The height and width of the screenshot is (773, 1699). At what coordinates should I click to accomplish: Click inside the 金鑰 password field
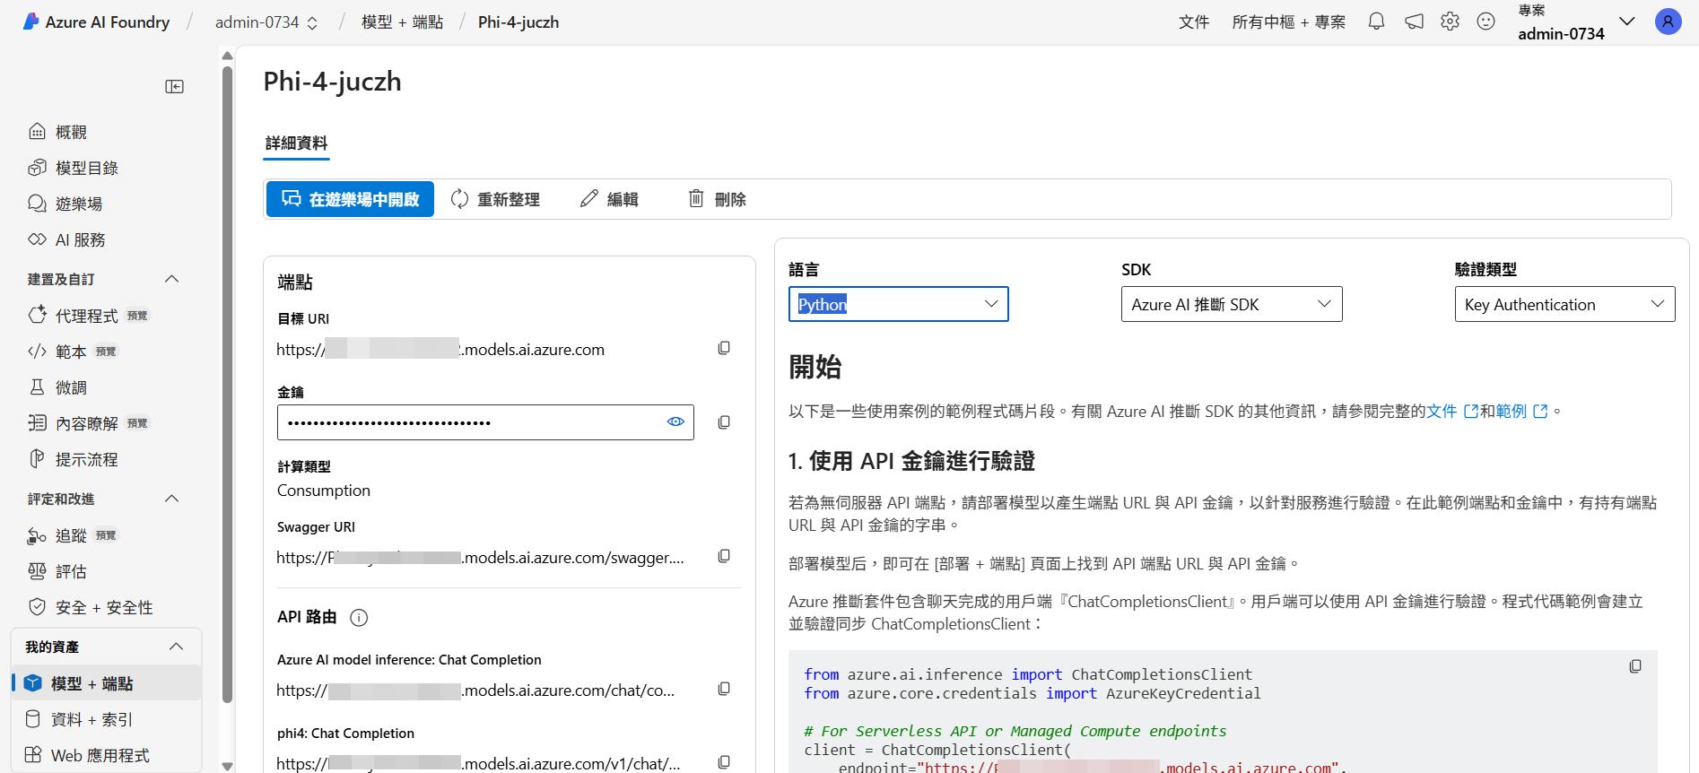(466, 422)
